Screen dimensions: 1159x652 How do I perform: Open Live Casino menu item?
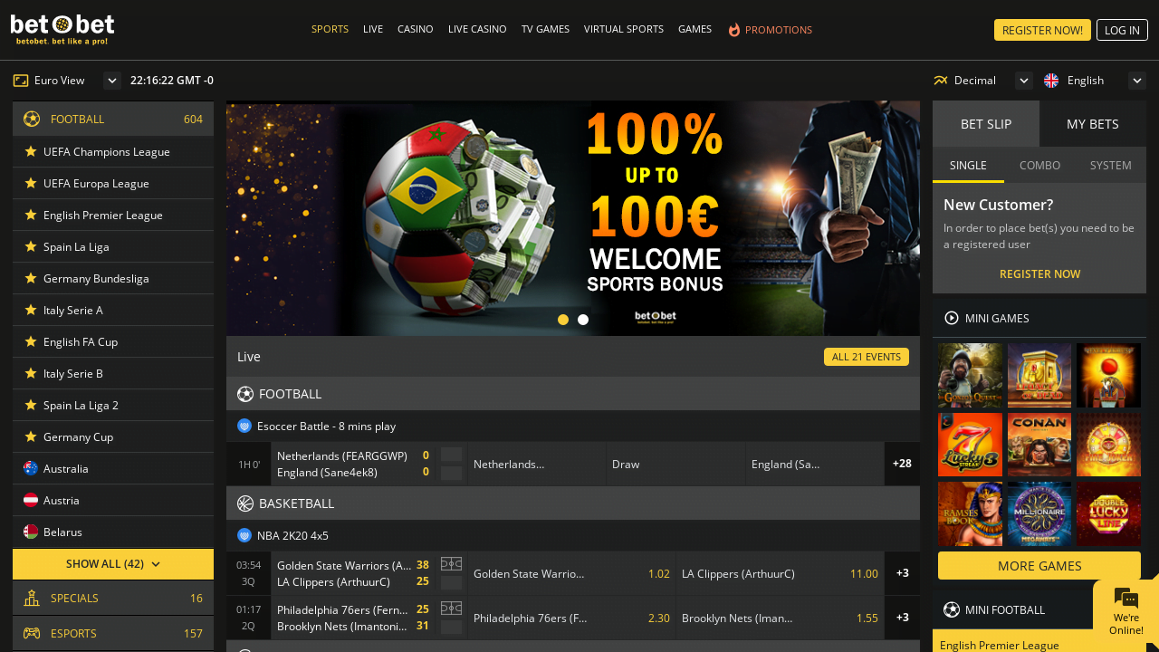pos(477,30)
